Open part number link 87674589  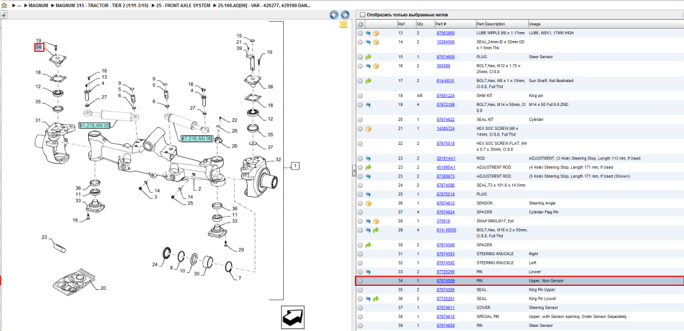[x=445, y=281]
